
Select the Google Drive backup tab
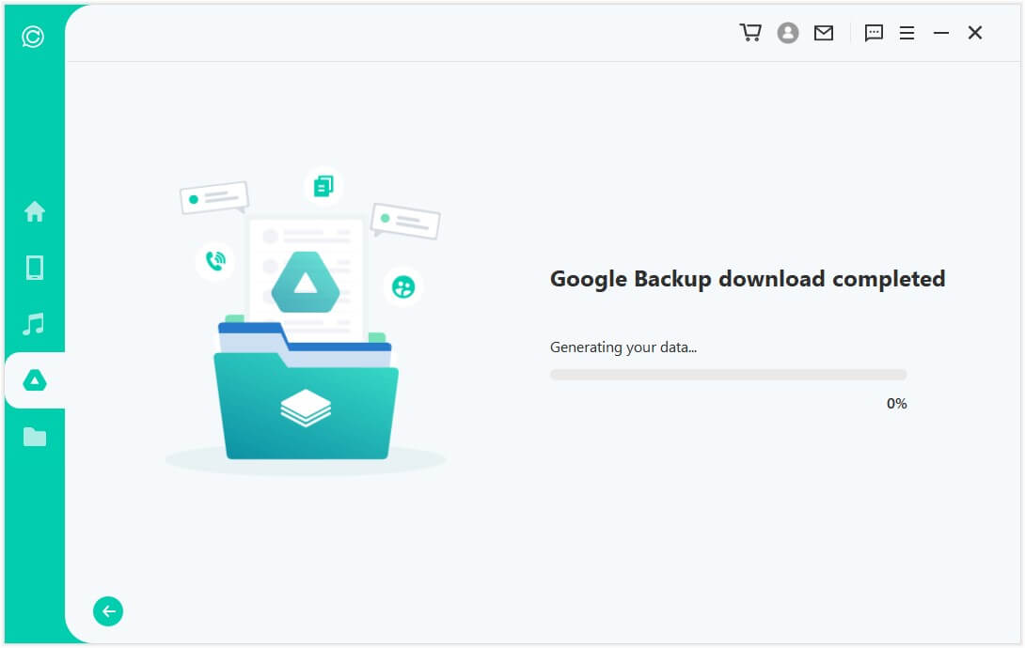pos(35,379)
